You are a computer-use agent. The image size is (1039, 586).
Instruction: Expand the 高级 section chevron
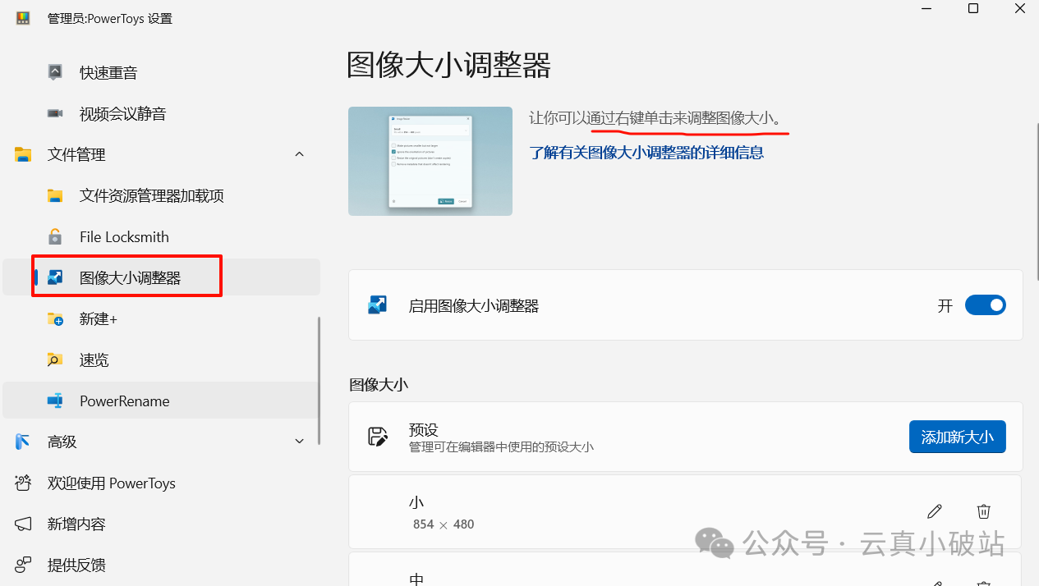point(299,442)
